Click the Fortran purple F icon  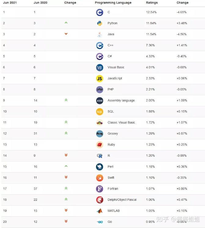(100, 189)
